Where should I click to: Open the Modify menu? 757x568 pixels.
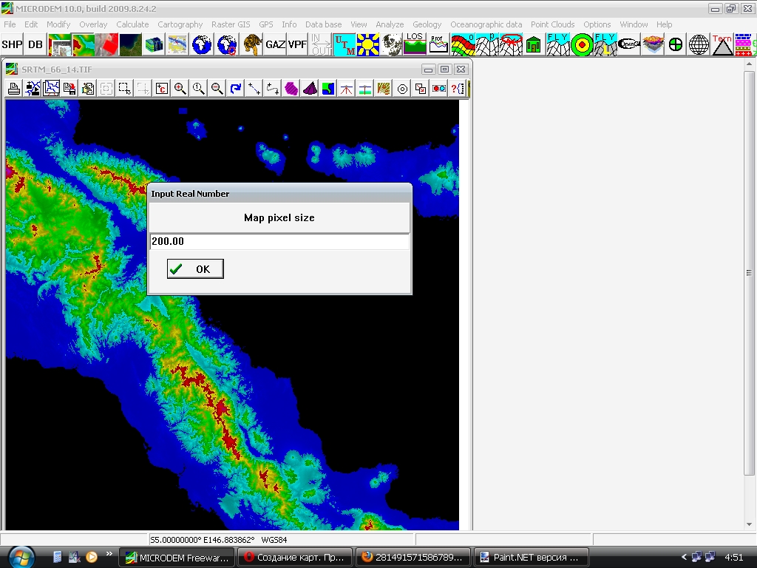pos(58,24)
